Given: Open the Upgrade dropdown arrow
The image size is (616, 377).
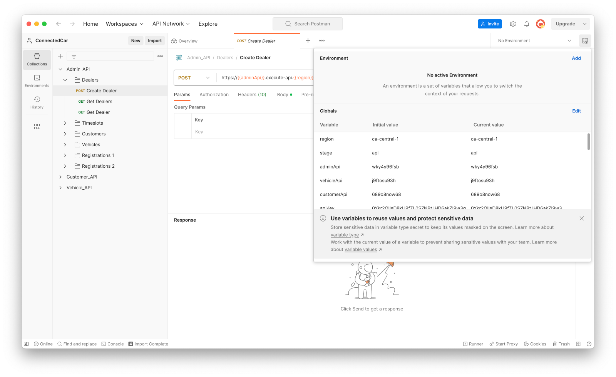Looking at the screenshot, I should click(x=585, y=24).
